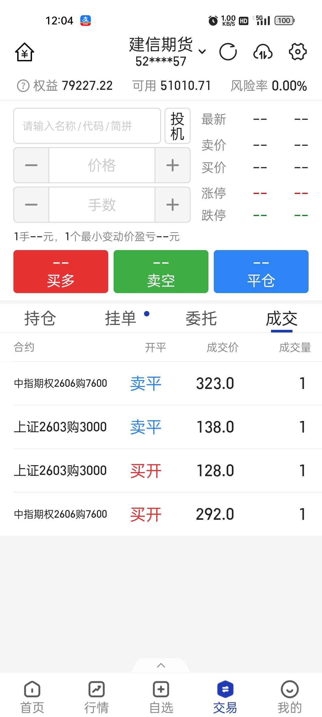Toggle the 投机 order type button
The width and height of the screenshot is (322, 717).
point(177,126)
